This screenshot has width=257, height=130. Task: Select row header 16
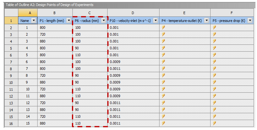click(11, 123)
